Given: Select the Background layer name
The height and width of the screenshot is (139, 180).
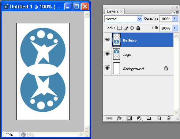Looking at the screenshot, I should pos(133,69).
